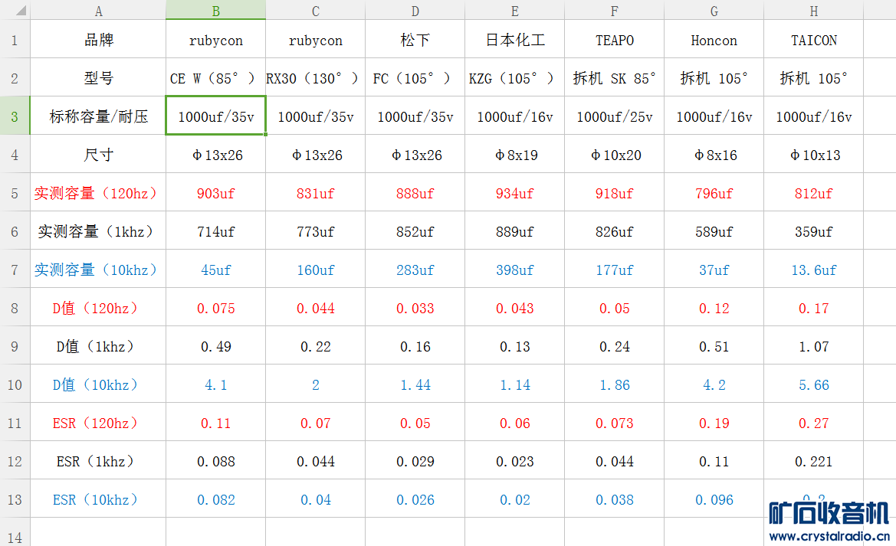The height and width of the screenshot is (546, 896).
Task: Click the 尺寸 label cell
Action: (98, 155)
